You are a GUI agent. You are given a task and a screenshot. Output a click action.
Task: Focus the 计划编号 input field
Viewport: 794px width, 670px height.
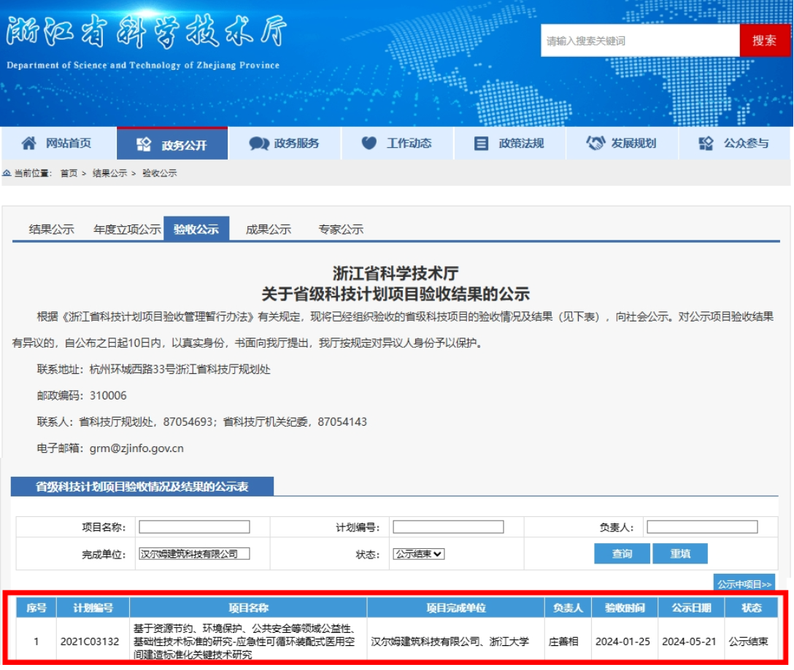point(448,527)
